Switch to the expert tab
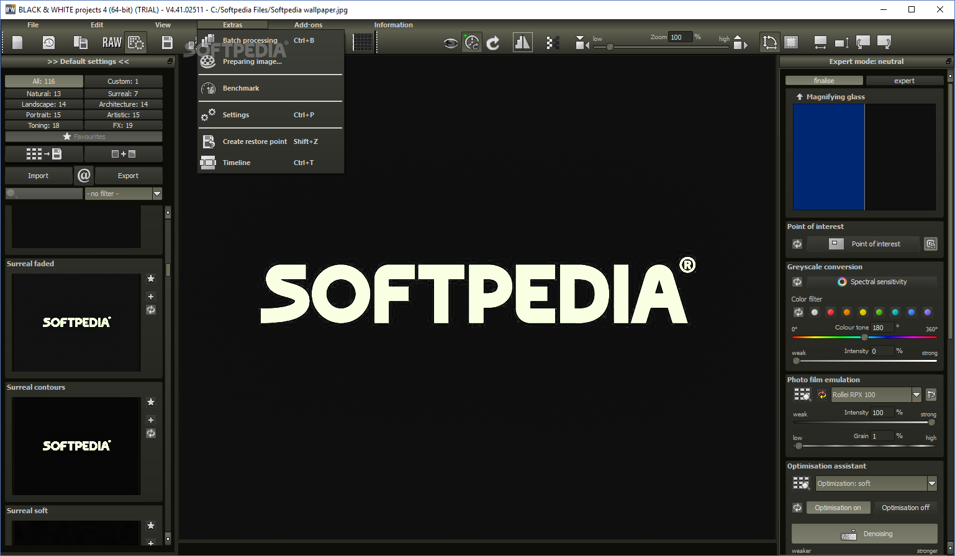Image resolution: width=955 pixels, height=556 pixels. click(904, 81)
